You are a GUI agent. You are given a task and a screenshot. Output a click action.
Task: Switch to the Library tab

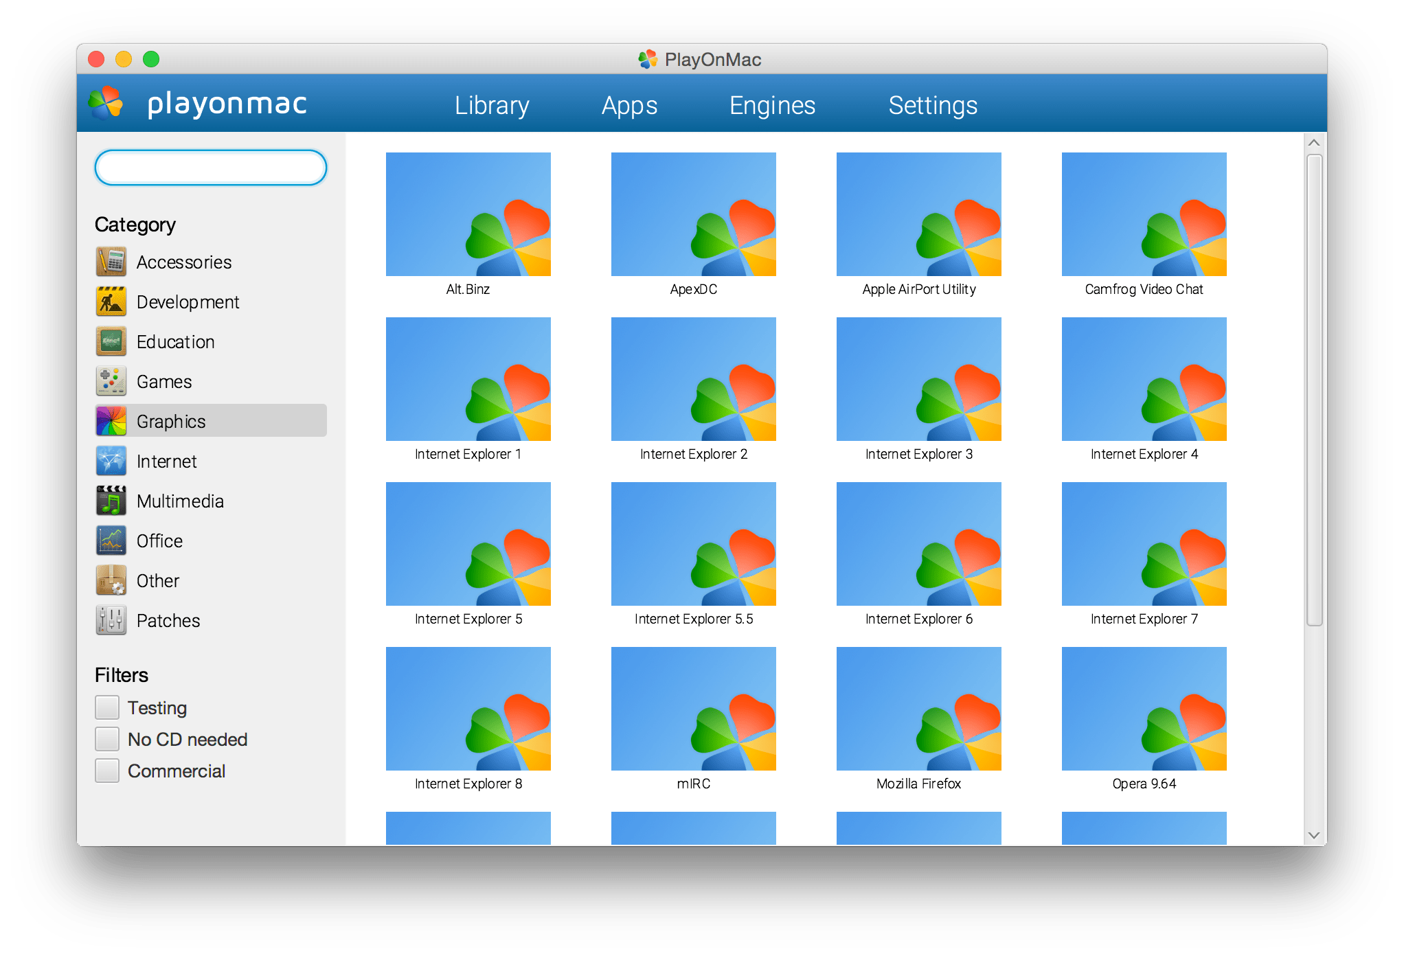click(492, 105)
